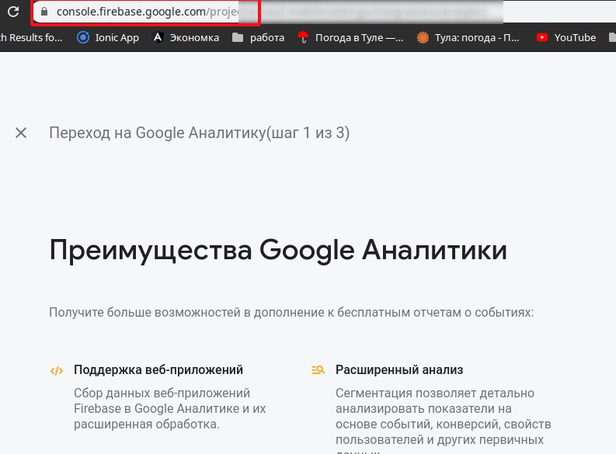Open the работа bookmarks folder
Image resolution: width=616 pixels, height=454 pixels.
[259, 38]
